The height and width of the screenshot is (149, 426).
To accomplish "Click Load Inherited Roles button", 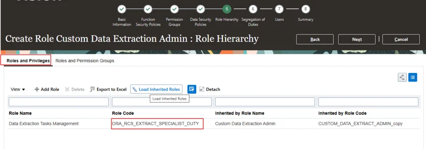I will click(156, 89).
